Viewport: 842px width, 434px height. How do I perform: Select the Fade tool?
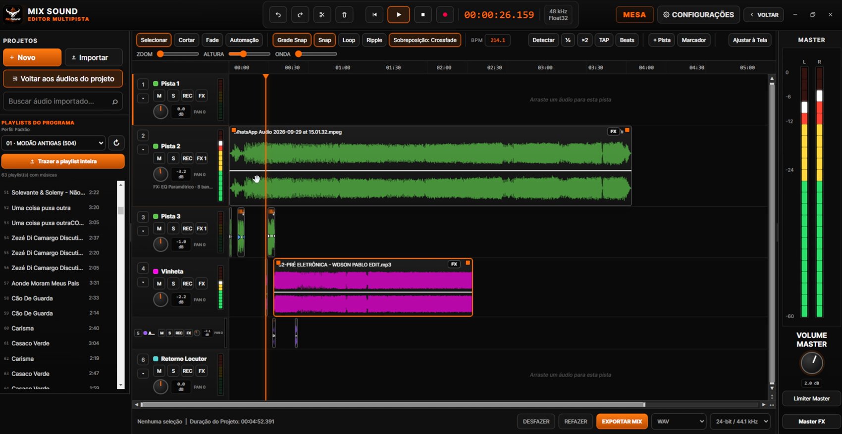click(x=212, y=40)
